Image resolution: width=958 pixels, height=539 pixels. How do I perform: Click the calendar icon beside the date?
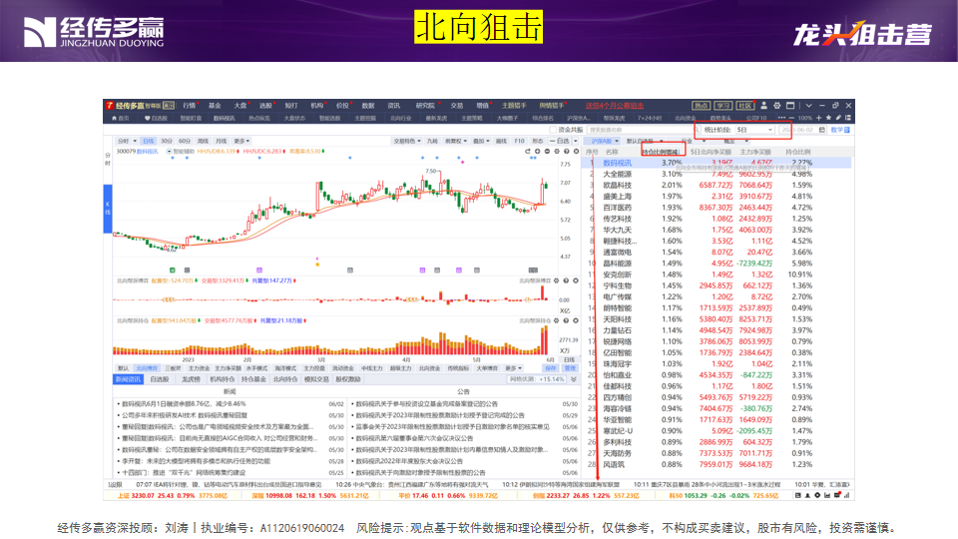[821, 130]
